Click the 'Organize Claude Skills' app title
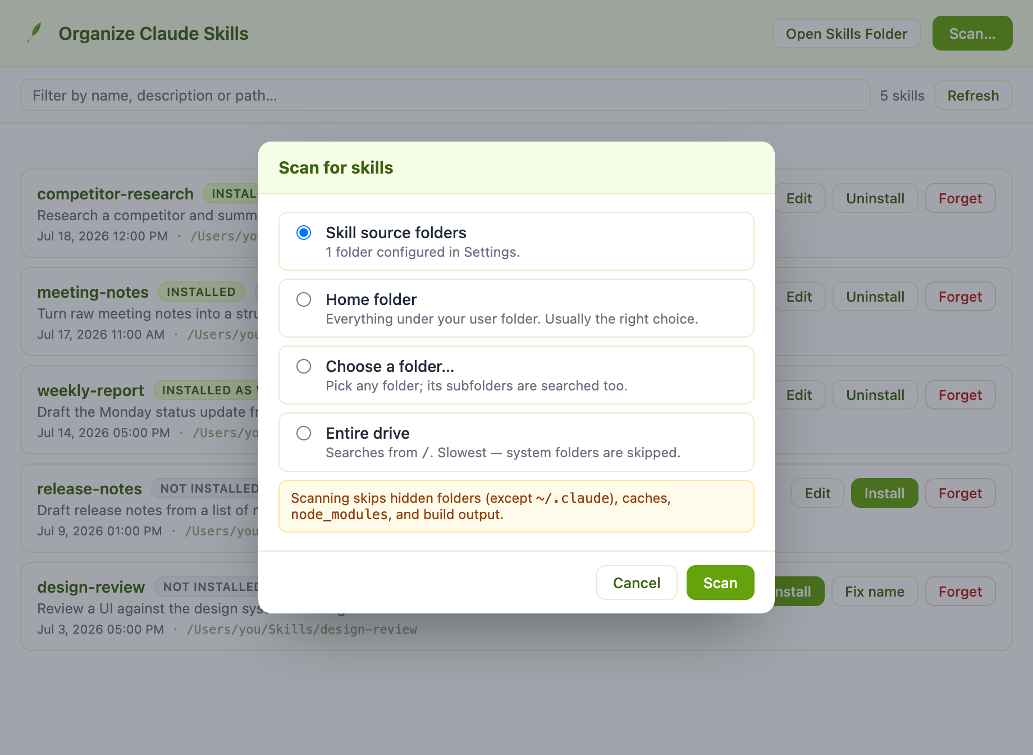This screenshot has height=755, width=1033. [x=153, y=34]
